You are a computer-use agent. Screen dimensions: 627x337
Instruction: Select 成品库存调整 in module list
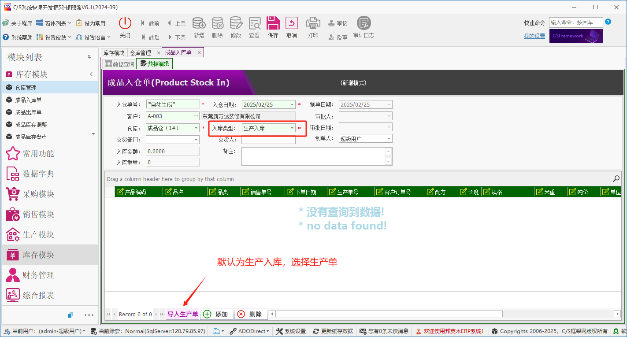[50, 124]
